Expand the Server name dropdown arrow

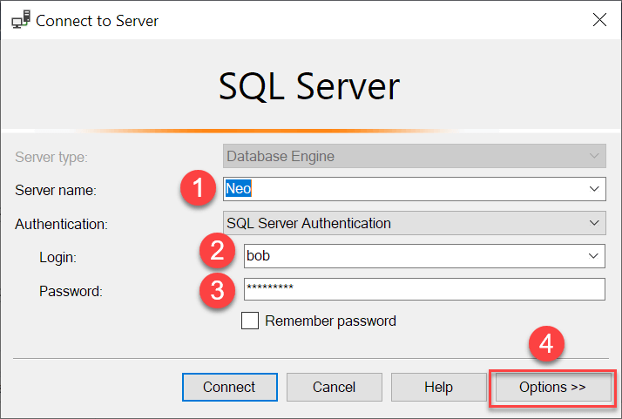tap(594, 189)
